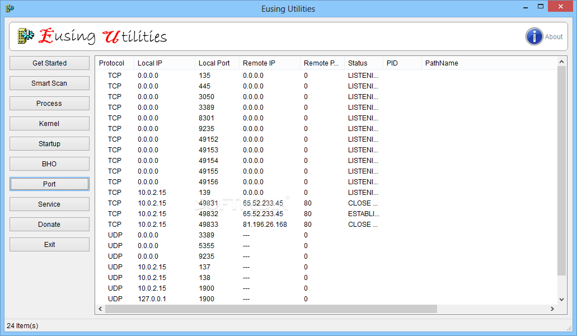Viewport: 577px width, 336px height.
Task: Select the Port button
Action: pos(49,184)
